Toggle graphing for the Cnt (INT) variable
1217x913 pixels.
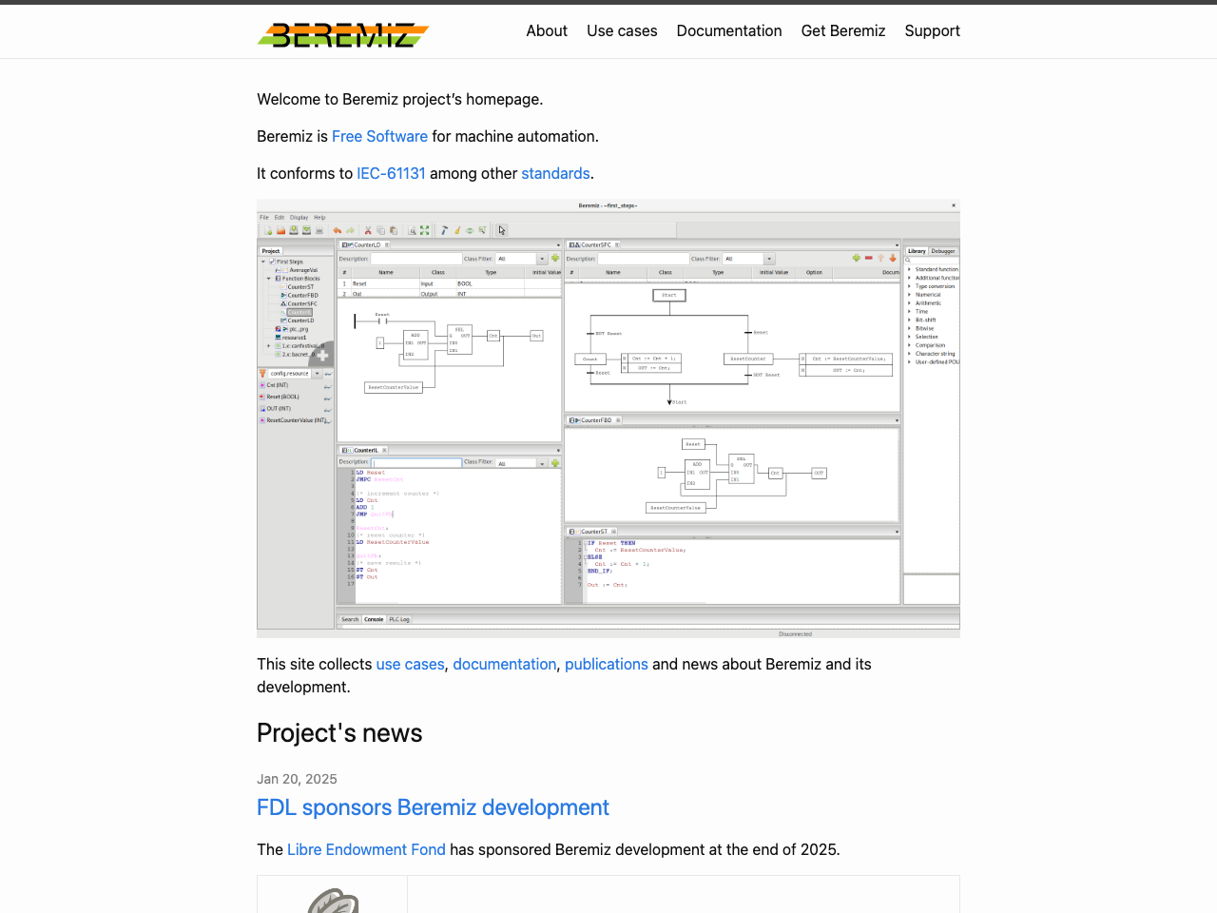click(x=328, y=386)
